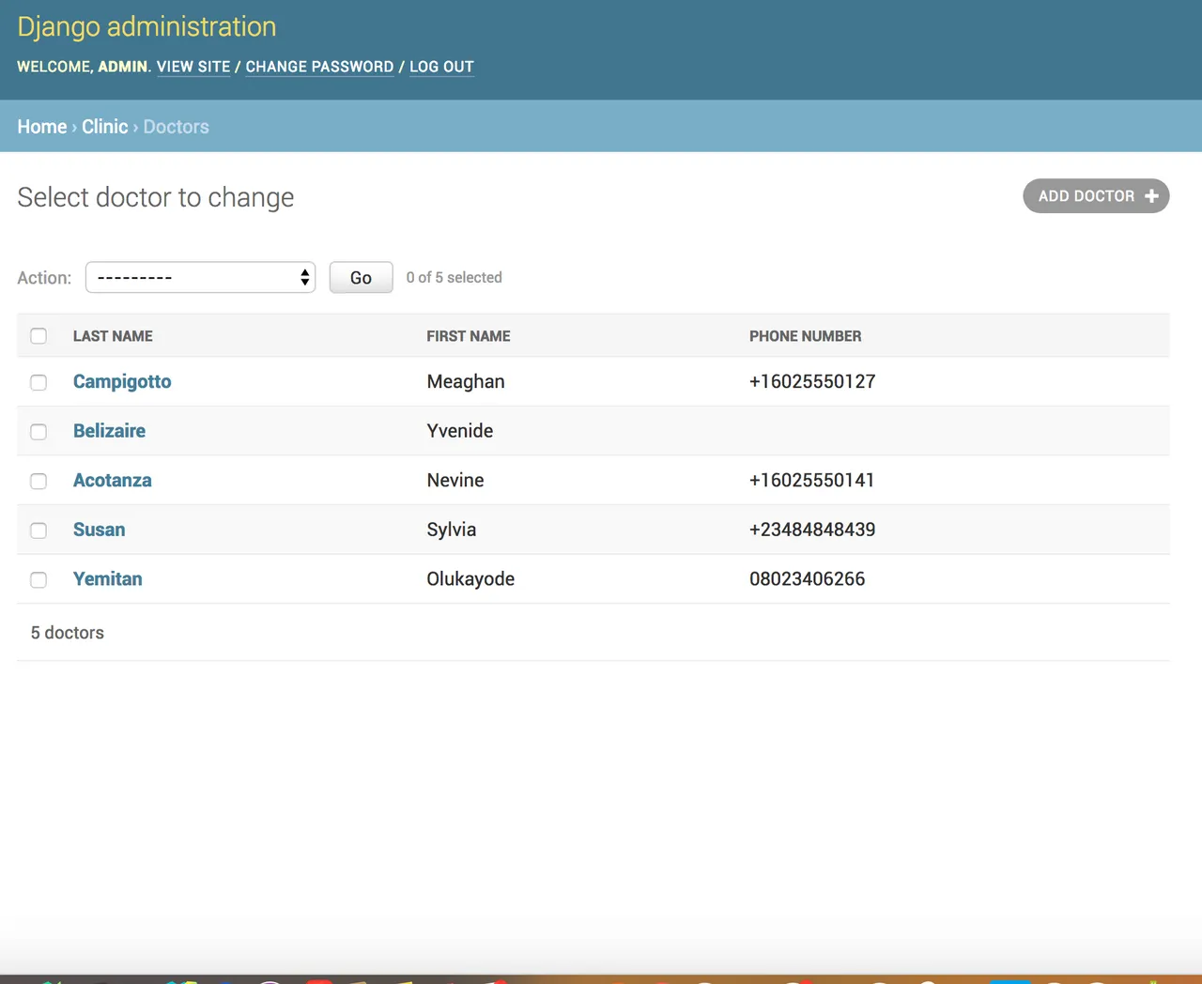The height and width of the screenshot is (984, 1202).
Task: Click phone number +16025550141
Action: pos(811,480)
